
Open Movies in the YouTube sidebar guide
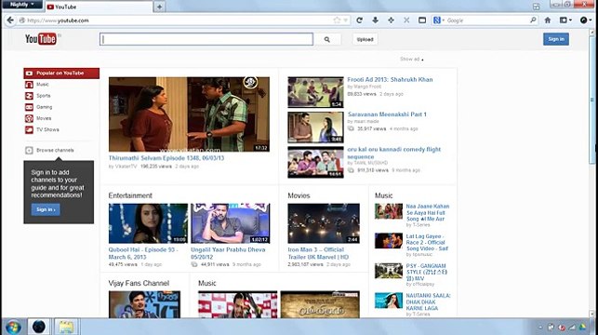44,119
